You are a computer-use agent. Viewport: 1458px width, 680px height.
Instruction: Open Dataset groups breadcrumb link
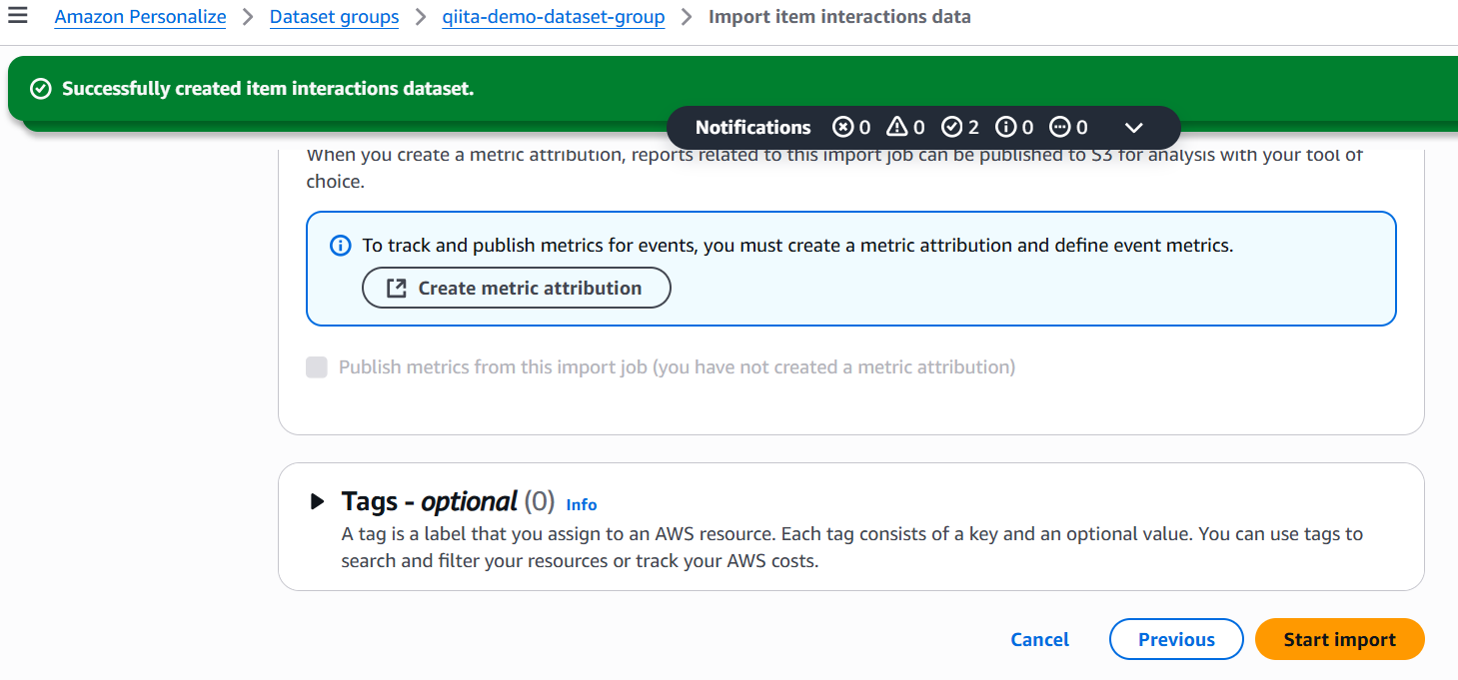tap(334, 17)
